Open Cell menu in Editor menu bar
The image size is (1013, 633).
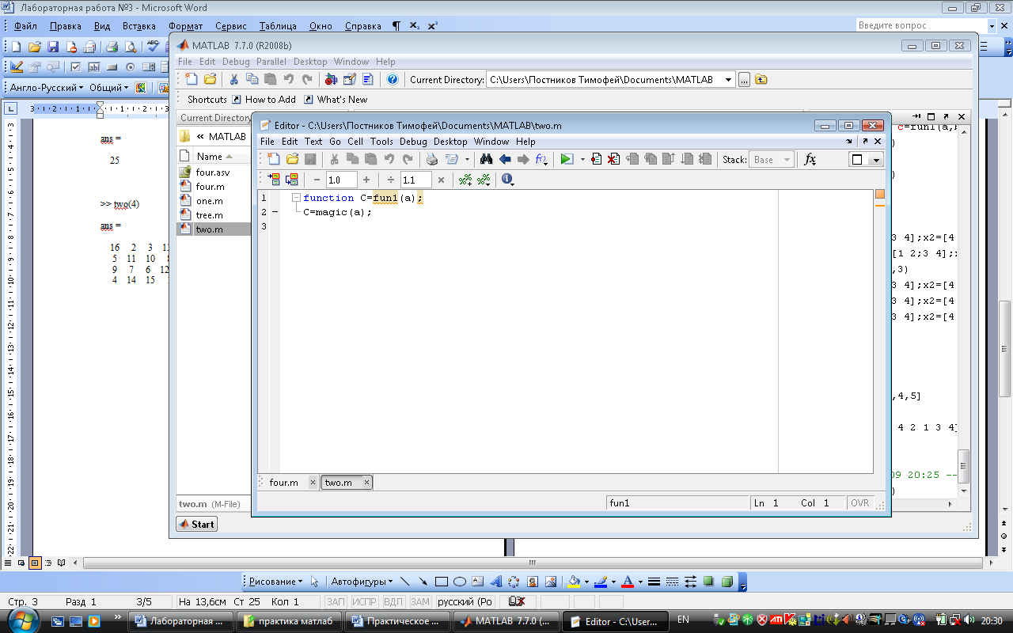(355, 142)
